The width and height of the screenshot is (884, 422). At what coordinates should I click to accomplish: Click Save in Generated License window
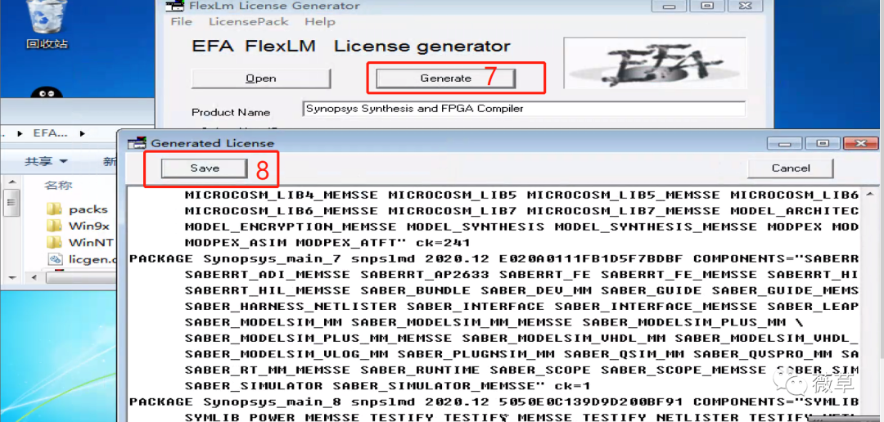click(x=205, y=168)
